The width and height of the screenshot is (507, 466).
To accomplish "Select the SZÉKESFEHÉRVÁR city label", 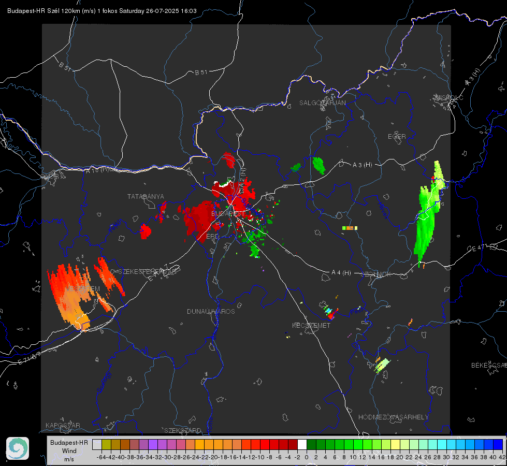I will coord(148,272).
